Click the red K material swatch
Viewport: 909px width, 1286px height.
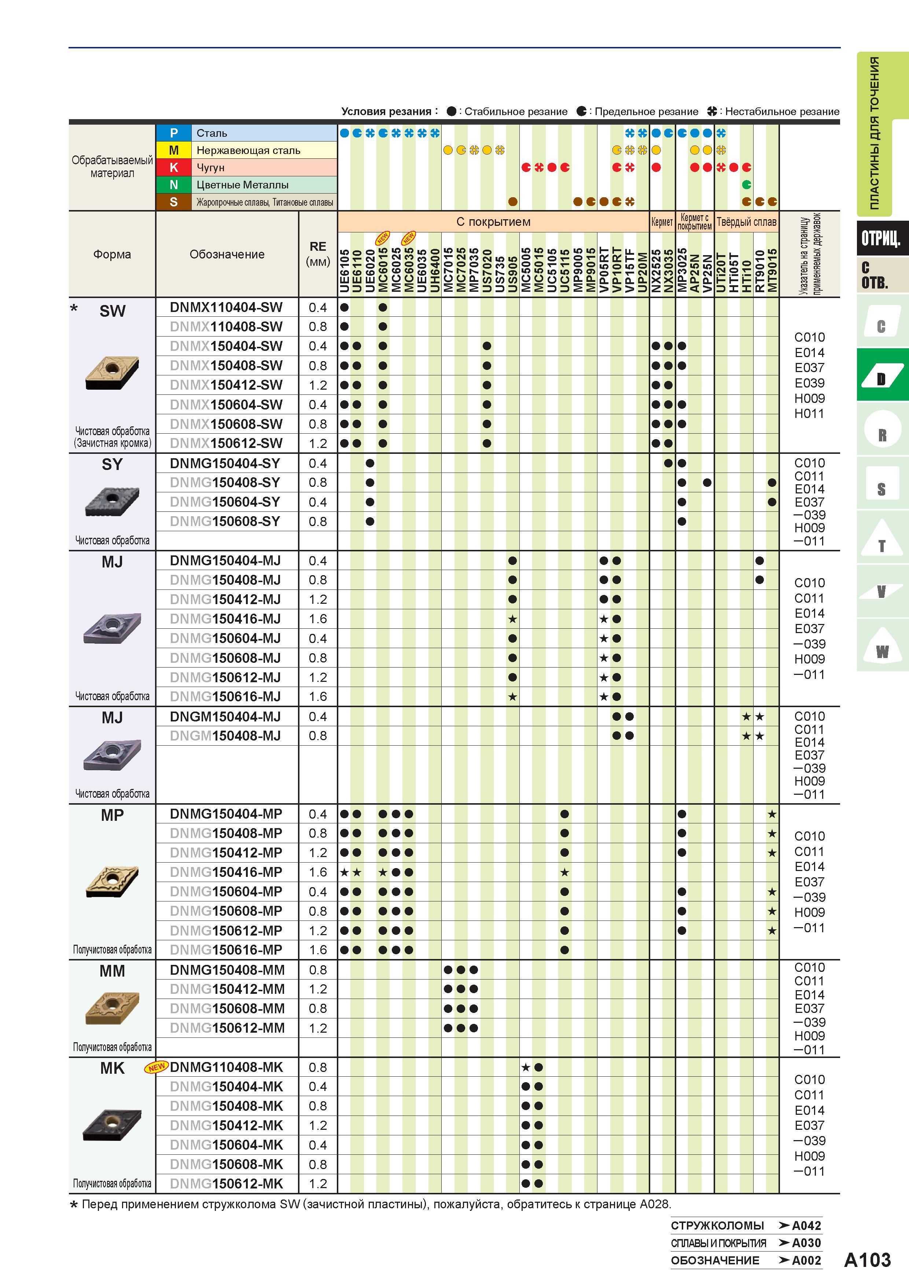(174, 168)
